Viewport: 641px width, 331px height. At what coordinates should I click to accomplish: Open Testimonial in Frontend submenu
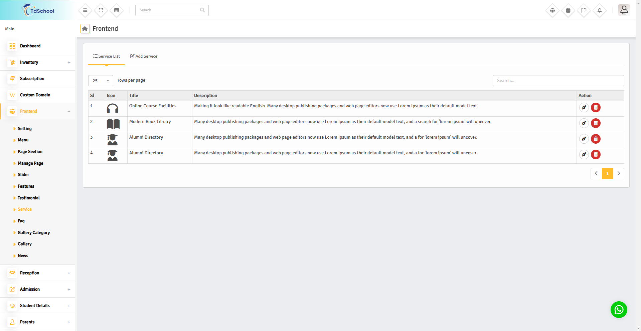(28, 198)
